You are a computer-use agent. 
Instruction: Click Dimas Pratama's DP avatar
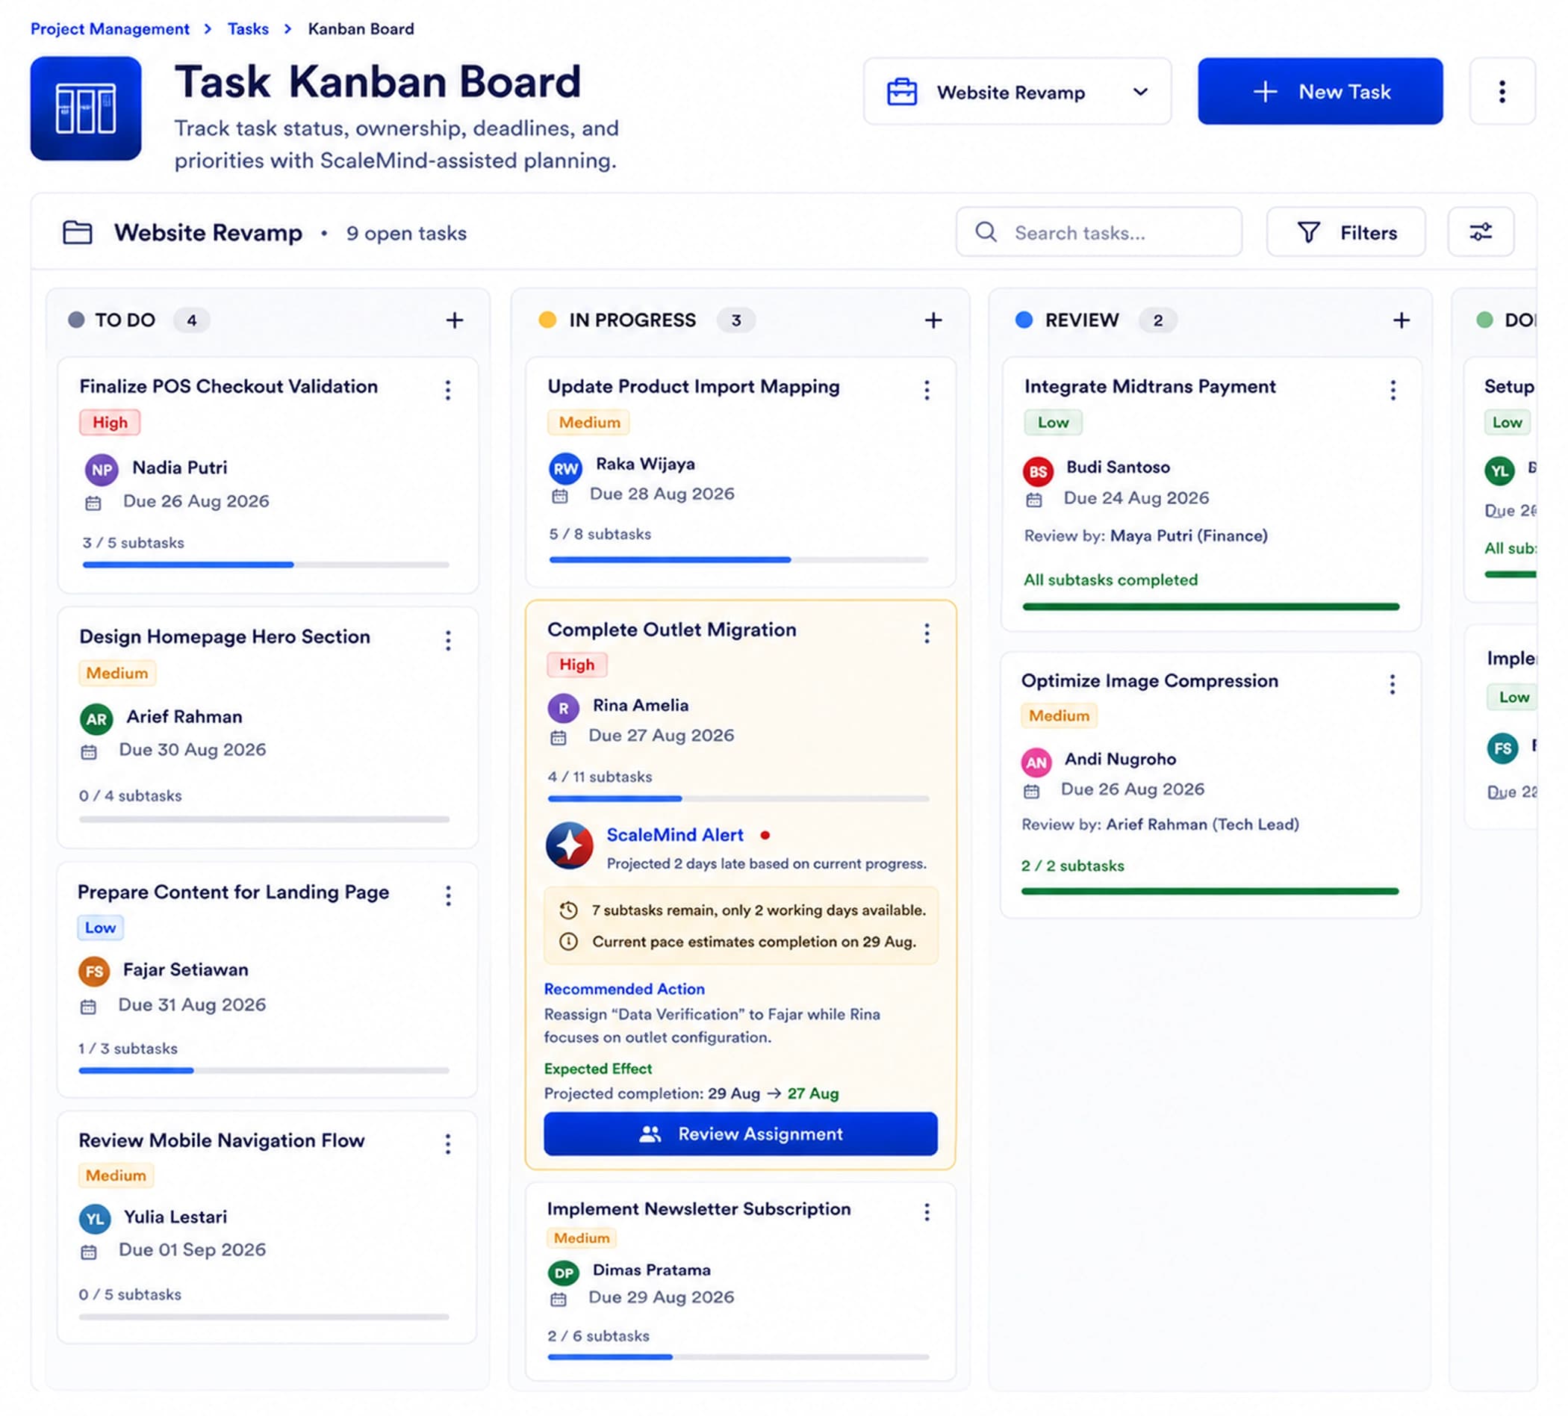click(564, 1273)
